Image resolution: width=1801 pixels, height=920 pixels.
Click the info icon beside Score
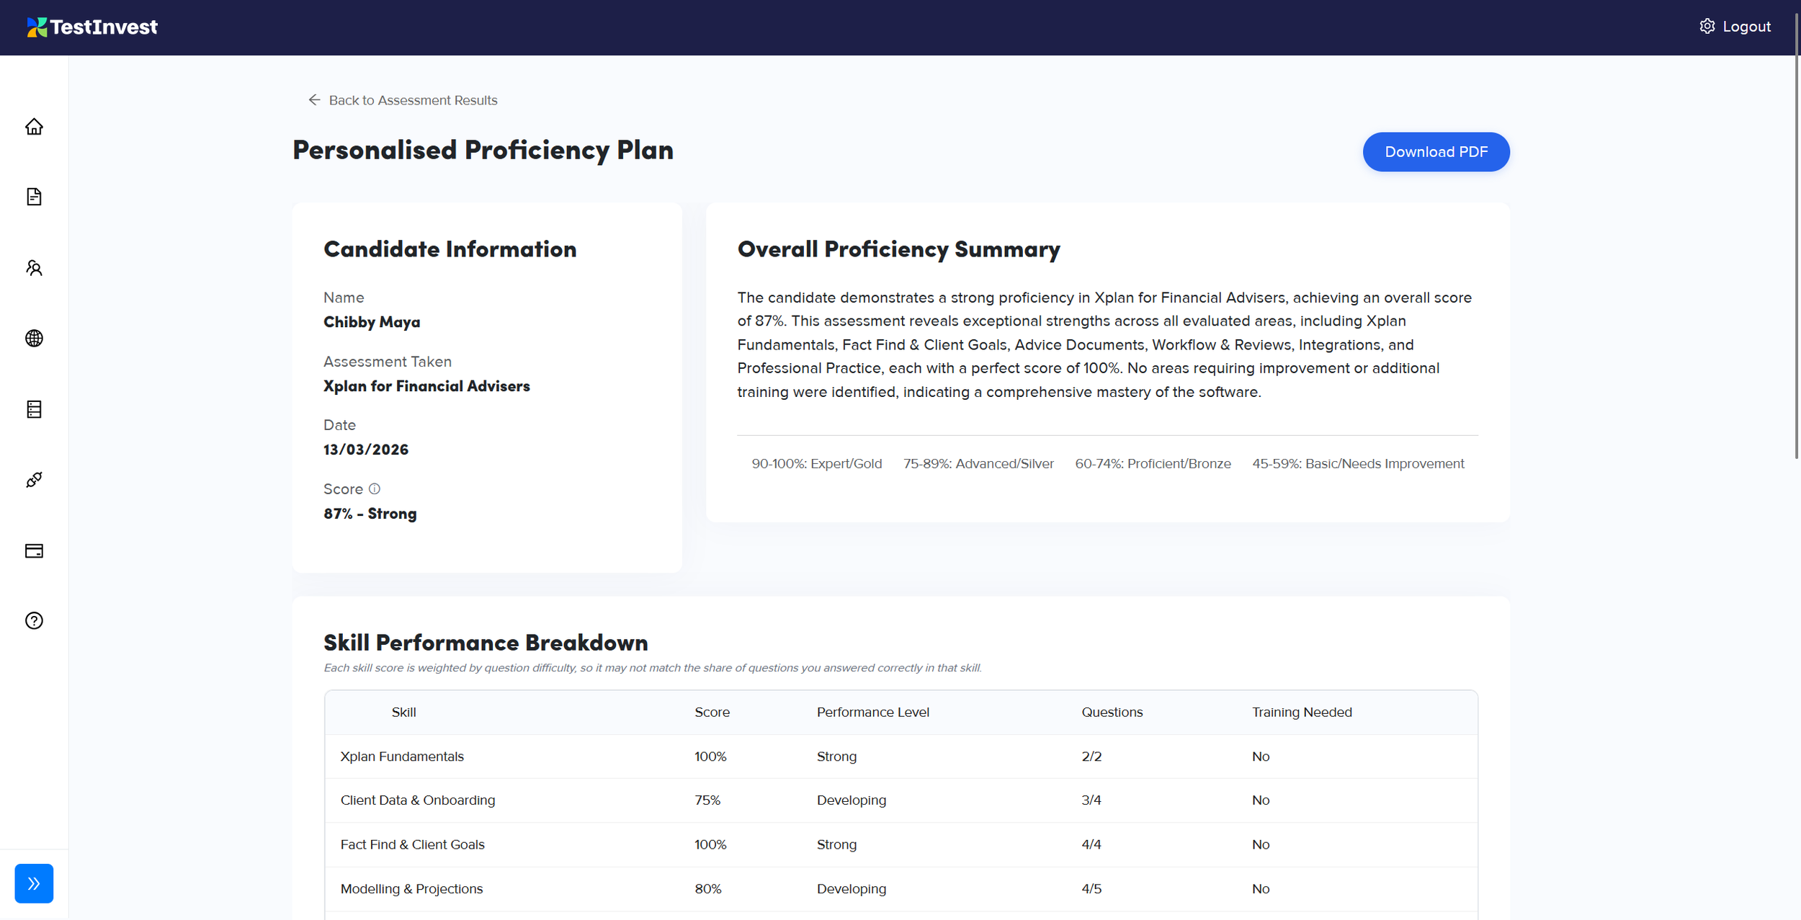[375, 488]
